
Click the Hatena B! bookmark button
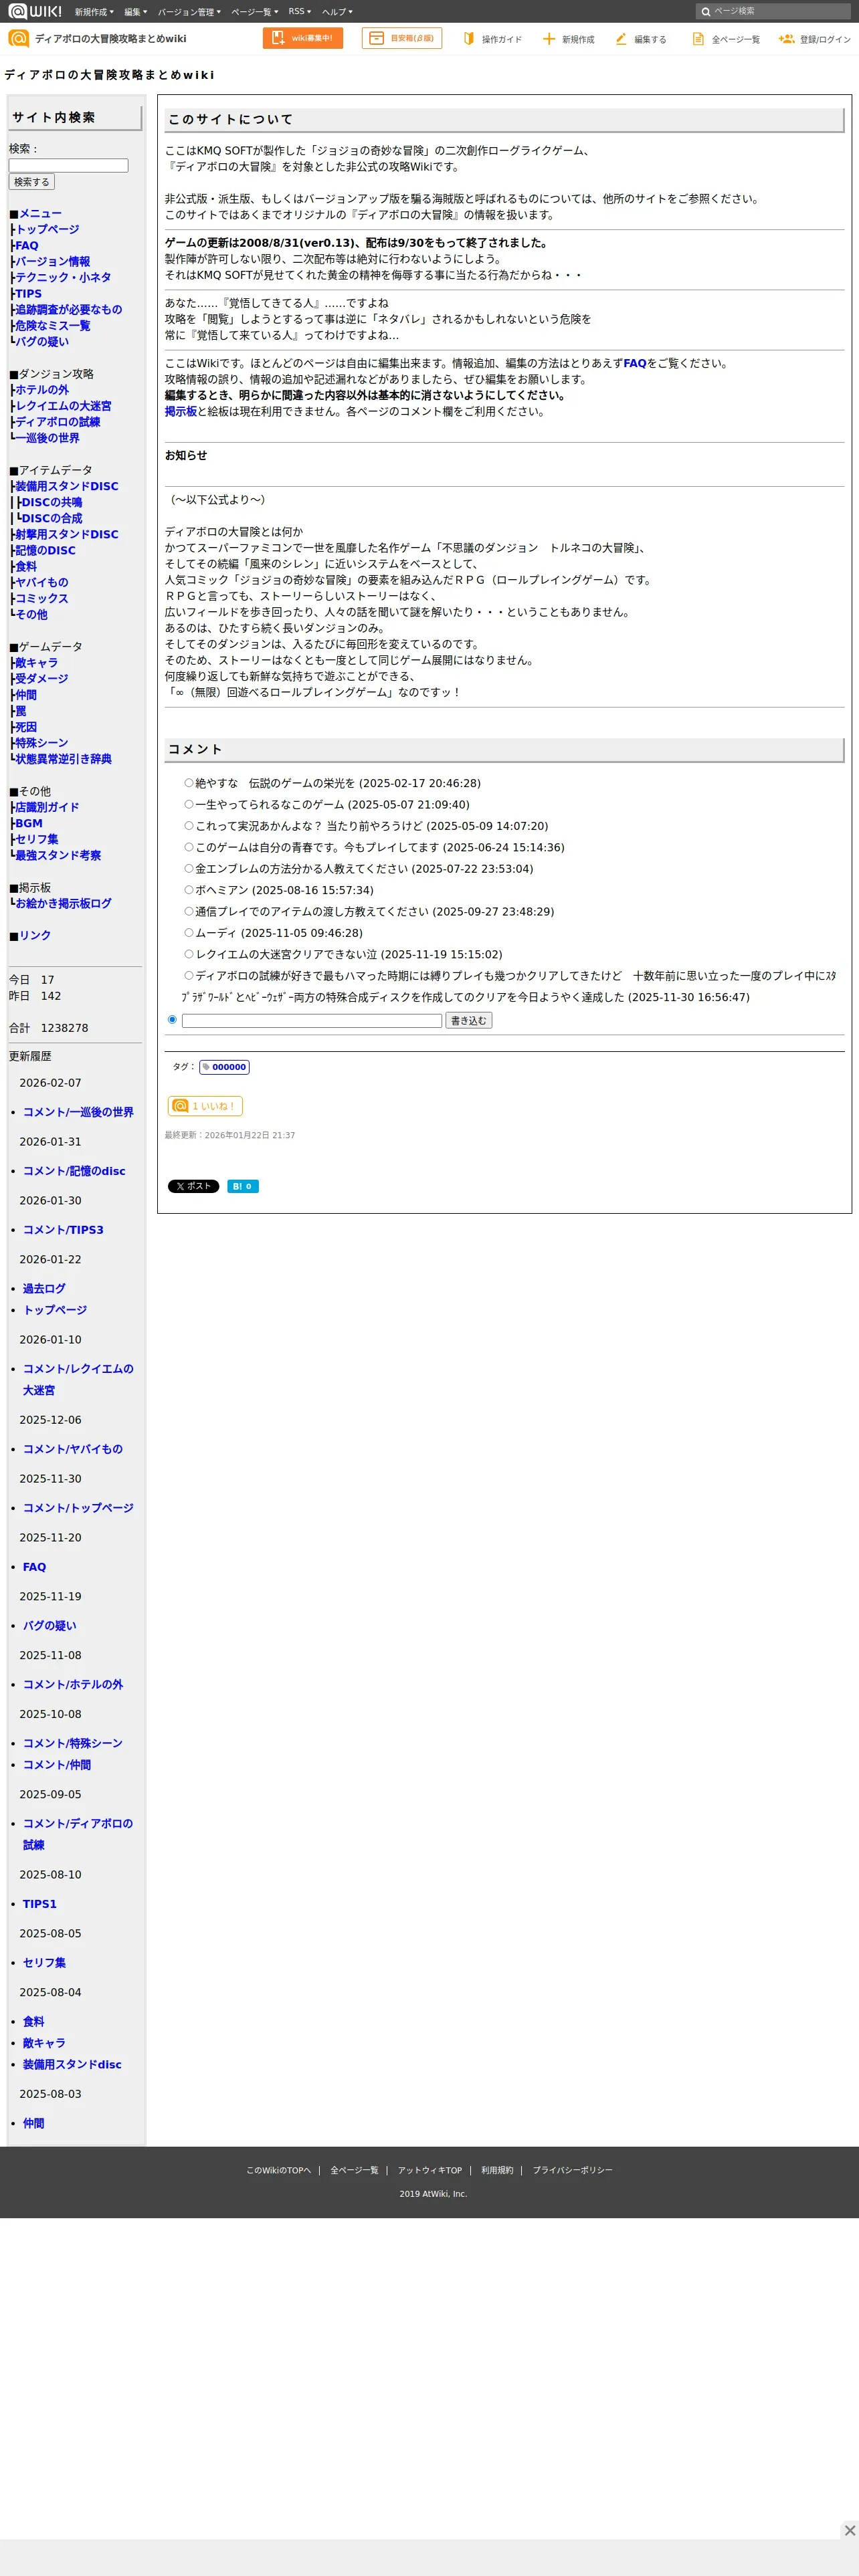(x=243, y=1186)
